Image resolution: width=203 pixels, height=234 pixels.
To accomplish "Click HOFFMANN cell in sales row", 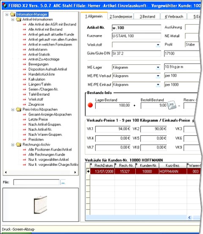I will (173, 171).
